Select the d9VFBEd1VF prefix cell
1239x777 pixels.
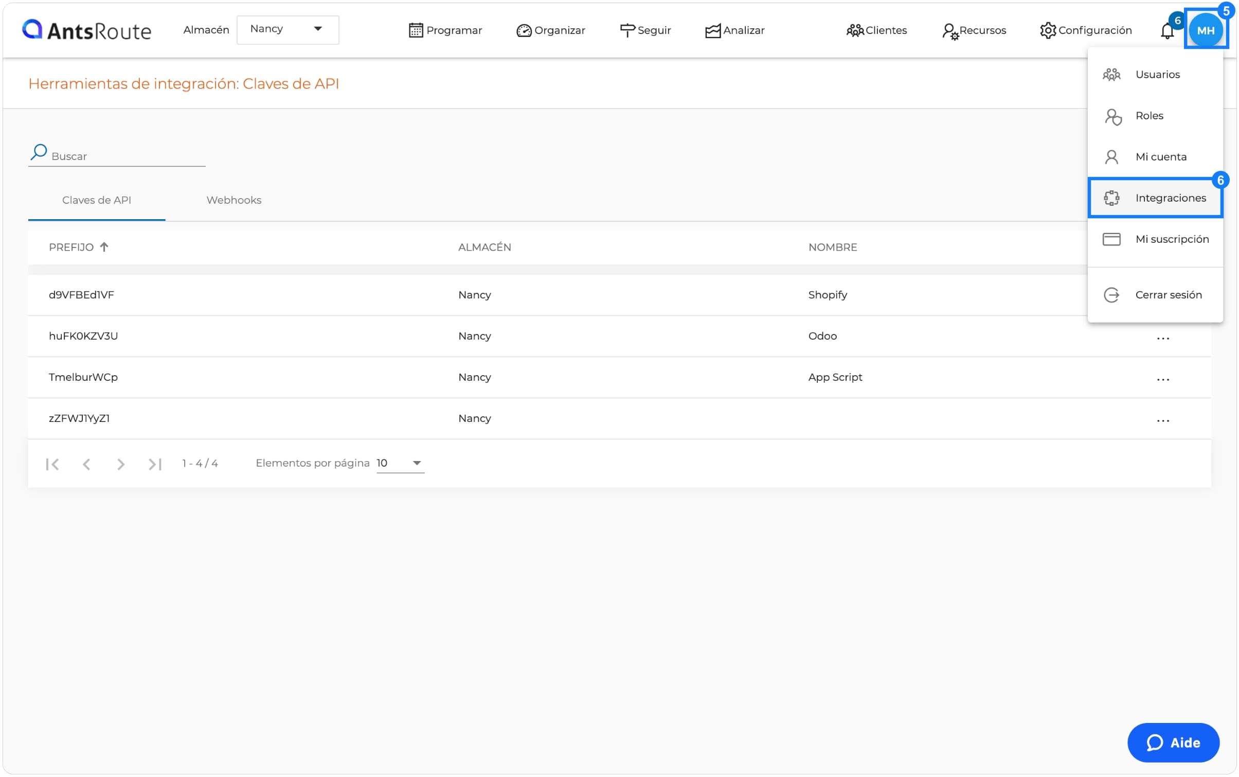click(x=81, y=294)
